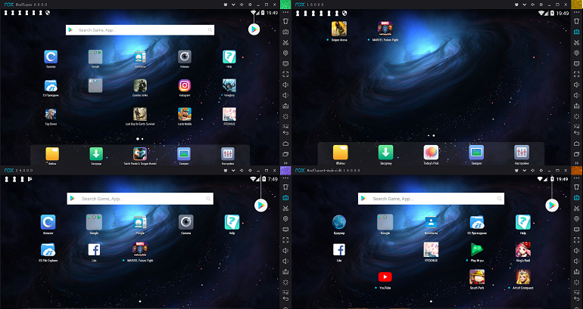Click round Play Store button in bottom-left window

(260, 205)
